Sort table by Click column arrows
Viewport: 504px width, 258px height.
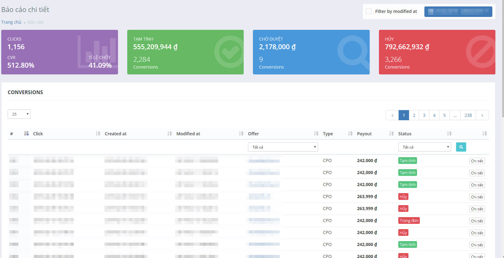pyautogui.click(x=98, y=133)
